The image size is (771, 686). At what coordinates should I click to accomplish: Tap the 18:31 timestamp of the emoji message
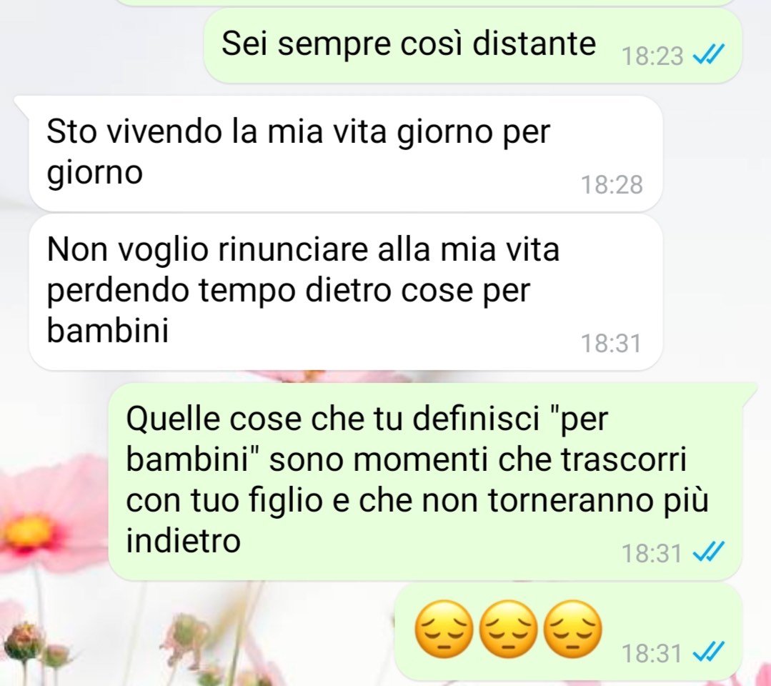[x=652, y=654]
